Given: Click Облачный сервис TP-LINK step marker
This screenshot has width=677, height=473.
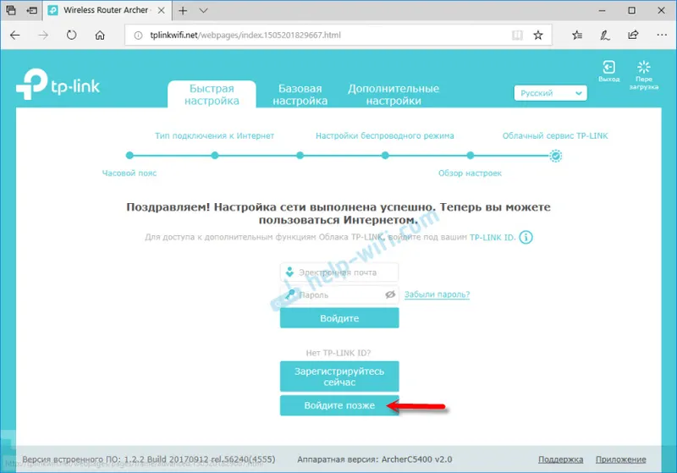Looking at the screenshot, I should click(x=556, y=156).
